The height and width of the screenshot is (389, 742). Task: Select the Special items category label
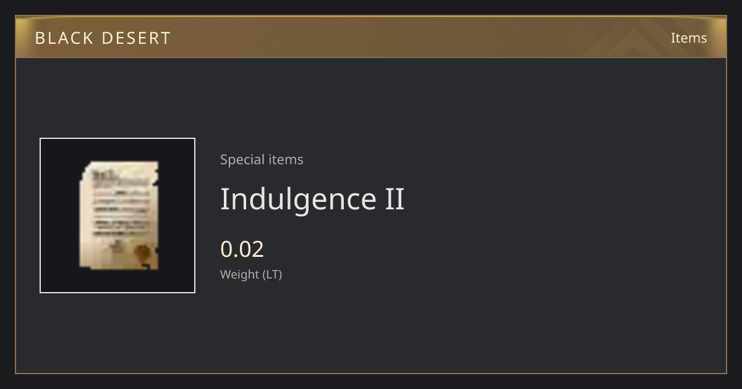(x=262, y=159)
